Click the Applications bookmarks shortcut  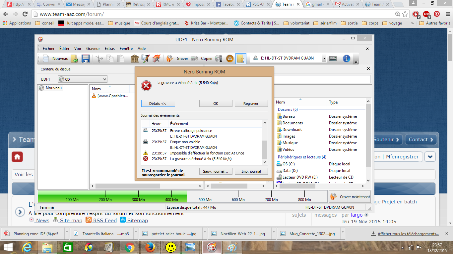[x=17, y=23]
